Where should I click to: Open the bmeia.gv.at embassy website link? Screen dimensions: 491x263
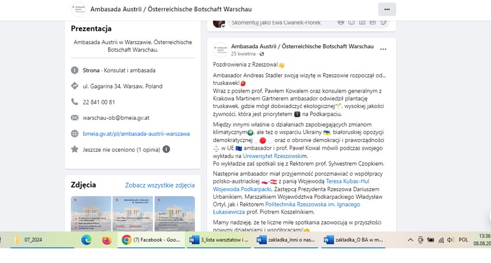pos(136,134)
